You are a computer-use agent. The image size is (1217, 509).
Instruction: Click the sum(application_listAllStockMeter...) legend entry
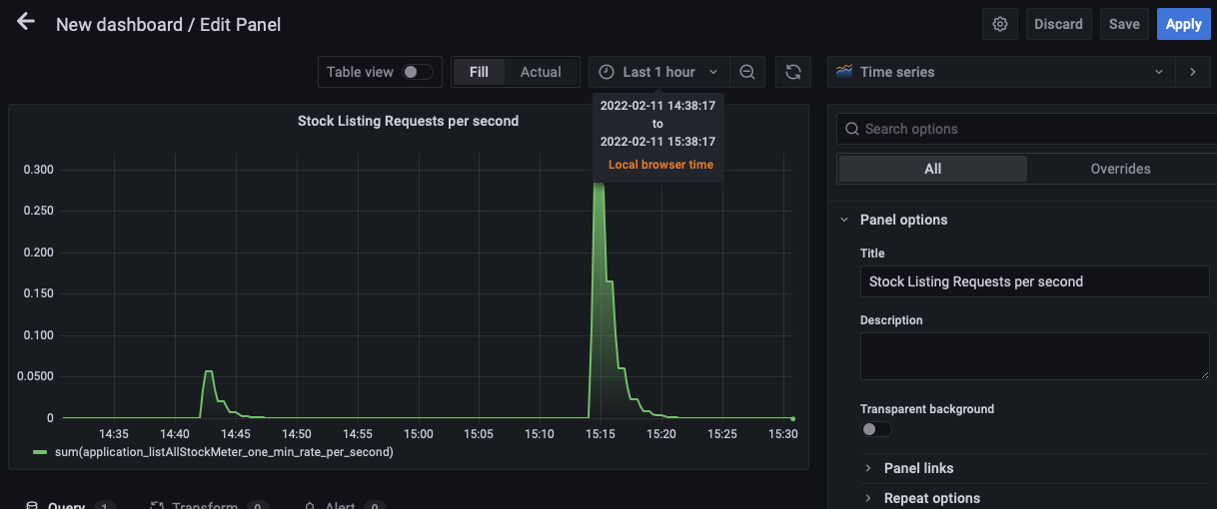222,452
